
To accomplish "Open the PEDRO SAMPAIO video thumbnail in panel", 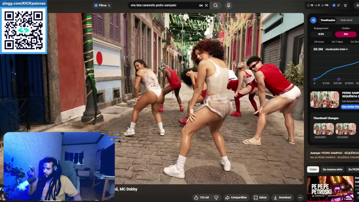I will pos(325,99).
